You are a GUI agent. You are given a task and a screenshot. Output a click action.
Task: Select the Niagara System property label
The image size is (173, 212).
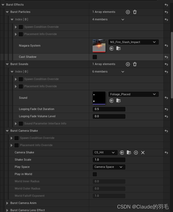click(x=30, y=46)
